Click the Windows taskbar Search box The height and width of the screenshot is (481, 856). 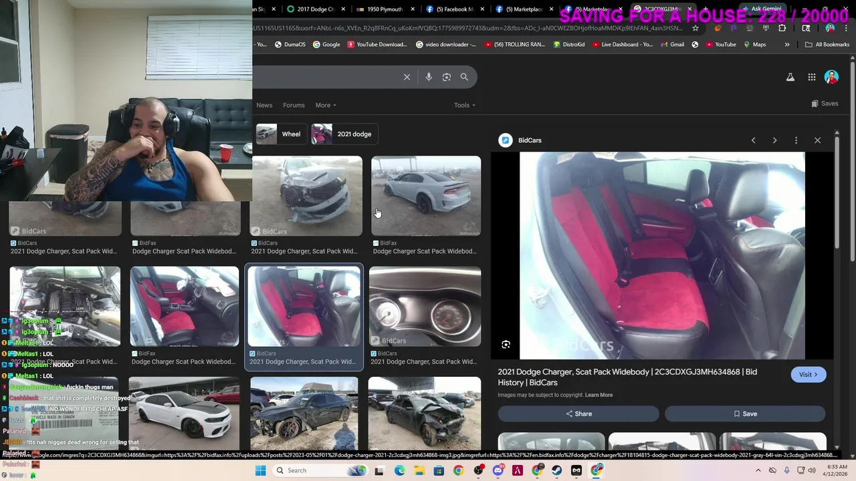pyautogui.click(x=320, y=470)
